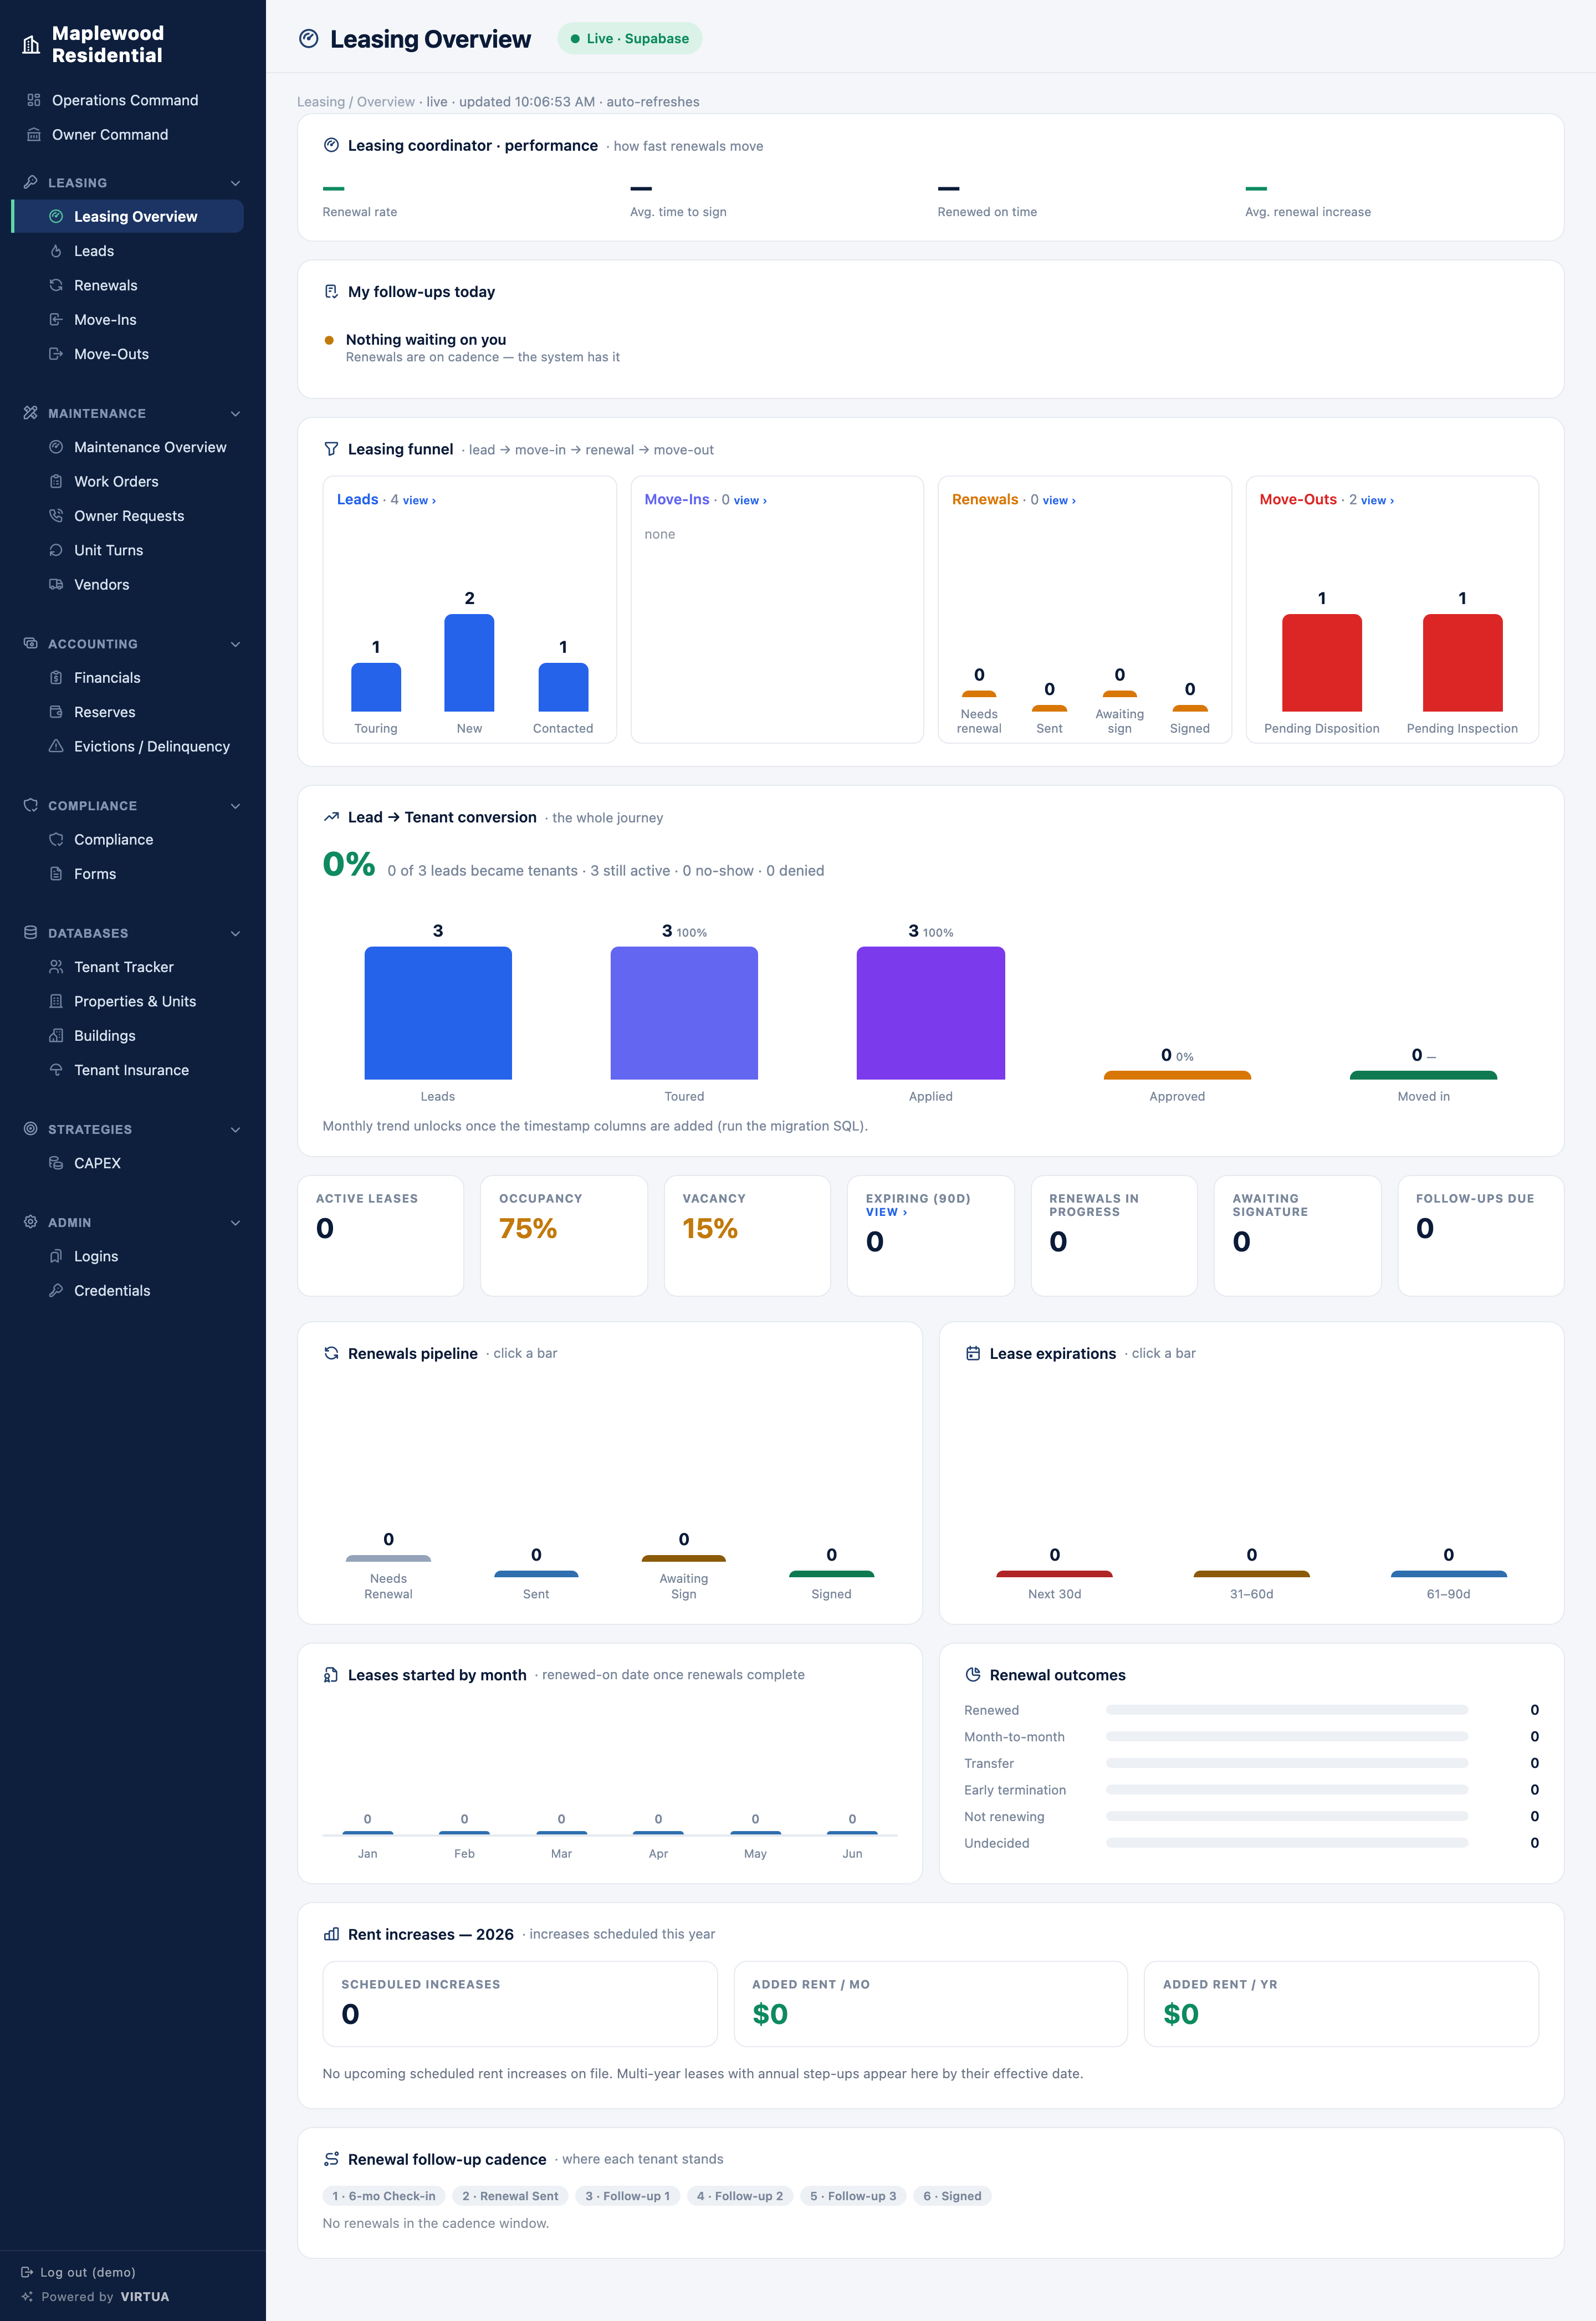Viewport: 1596px width, 2321px height.
Task: Open Operations Command from the sidebar
Action: pos(125,100)
